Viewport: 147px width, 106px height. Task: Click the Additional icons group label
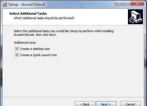click(x=25, y=43)
